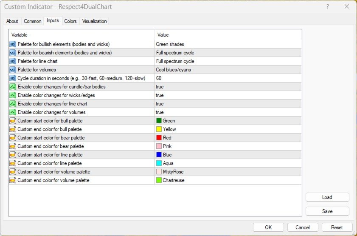357x236 pixels.
Task: Pick the Aqua color swatch
Action: (159, 163)
